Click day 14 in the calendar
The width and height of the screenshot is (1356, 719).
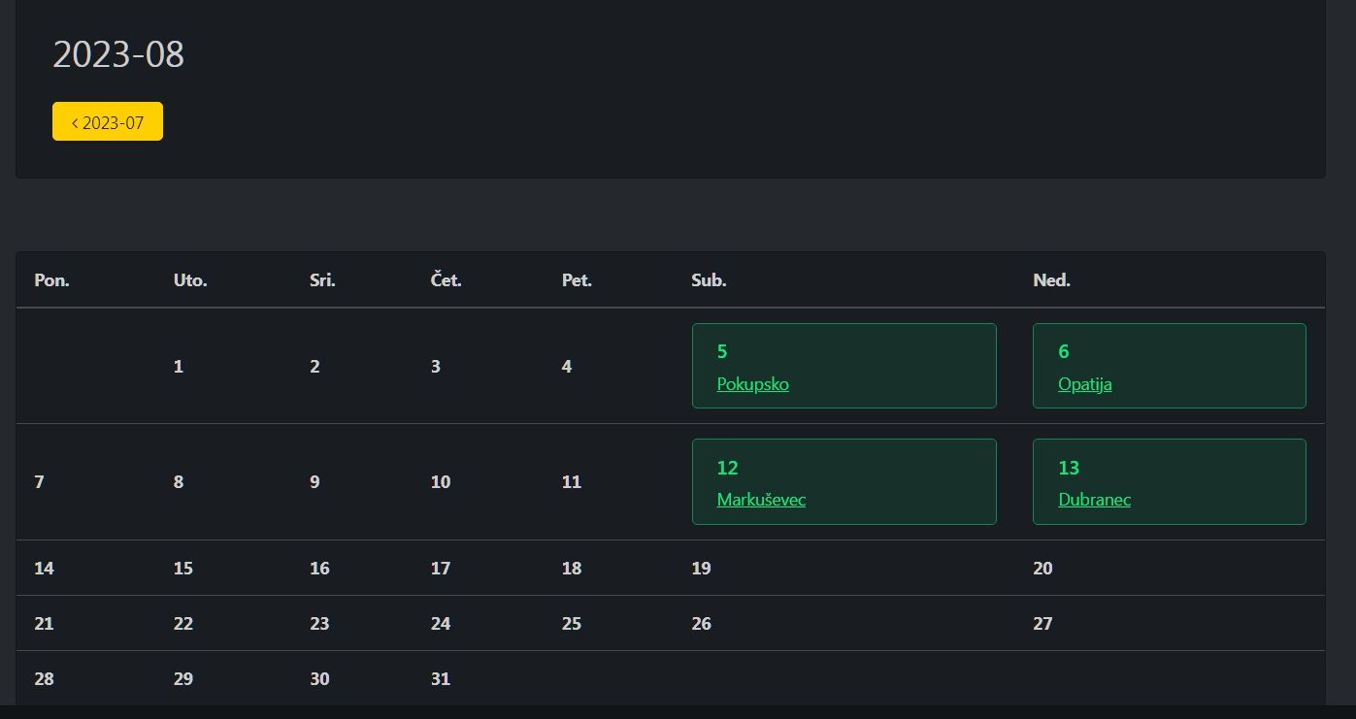coord(44,569)
